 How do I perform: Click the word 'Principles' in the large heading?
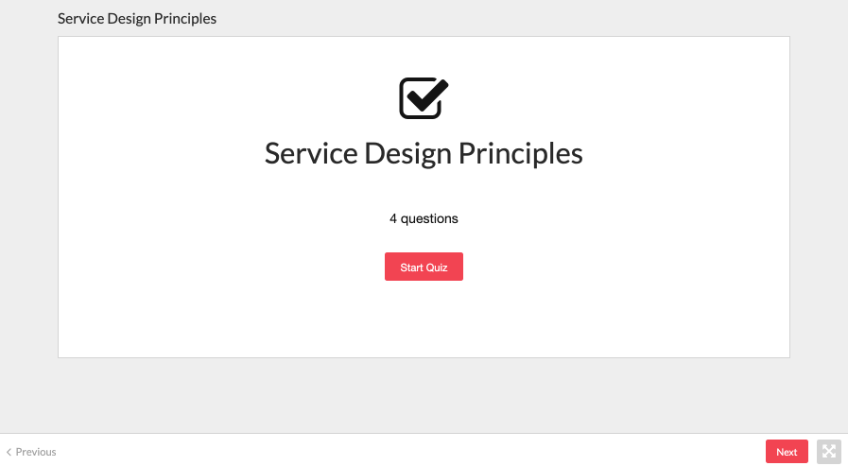[520, 153]
